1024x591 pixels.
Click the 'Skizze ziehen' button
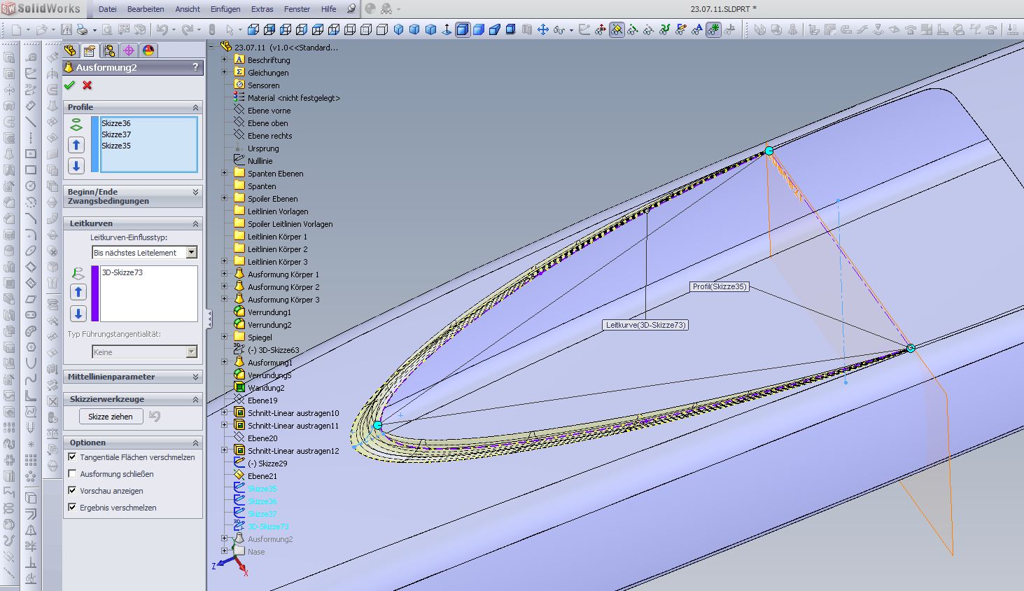tap(111, 417)
